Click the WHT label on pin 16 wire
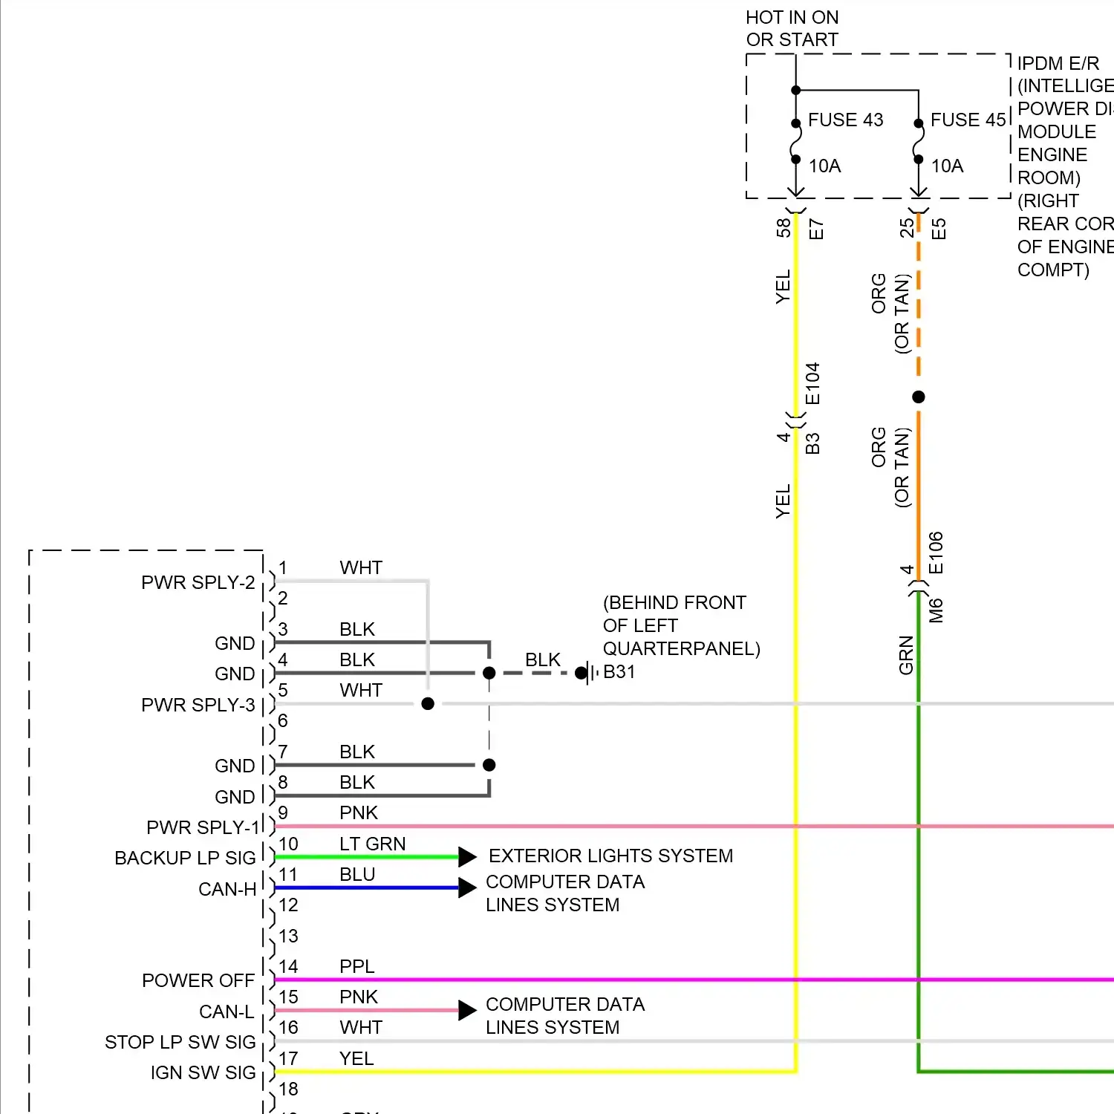This screenshot has height=1114, width=1114. [361, 1027]
